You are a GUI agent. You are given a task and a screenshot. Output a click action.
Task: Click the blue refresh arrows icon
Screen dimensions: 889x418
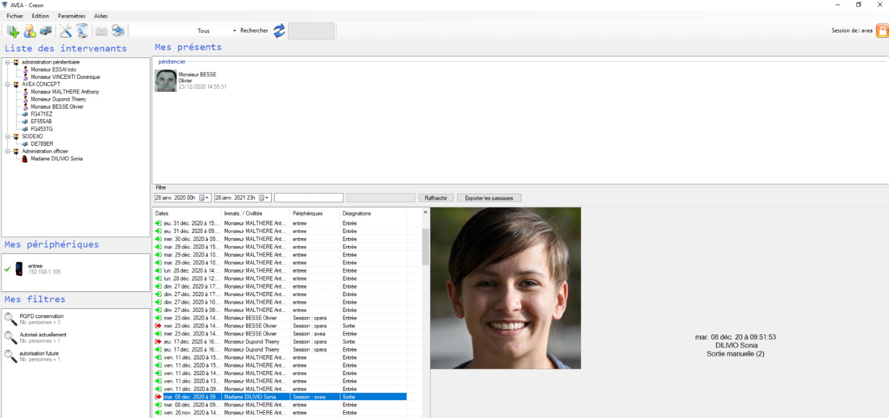[x=279, y=31]
